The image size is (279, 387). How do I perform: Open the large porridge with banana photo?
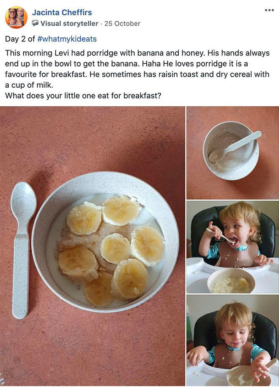coord(93,246)
